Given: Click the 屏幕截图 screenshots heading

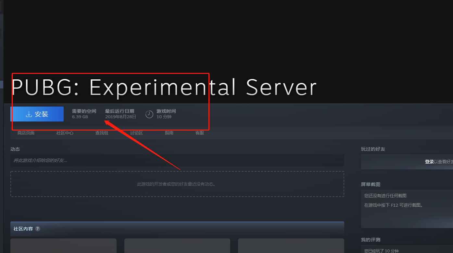Looking at the screenshot, I should [x=371, y=184].
